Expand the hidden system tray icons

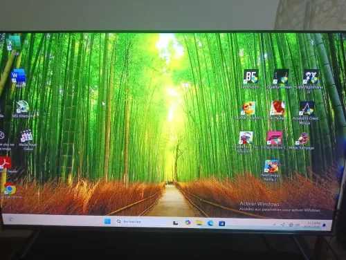tap(274, 224)
